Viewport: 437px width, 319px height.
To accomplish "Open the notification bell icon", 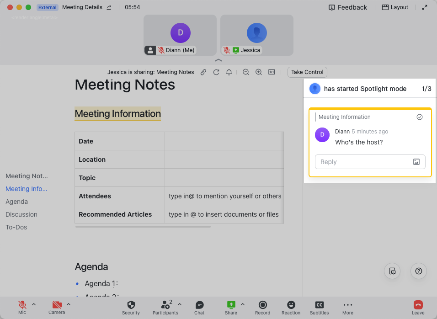I will tap(229, 72).
